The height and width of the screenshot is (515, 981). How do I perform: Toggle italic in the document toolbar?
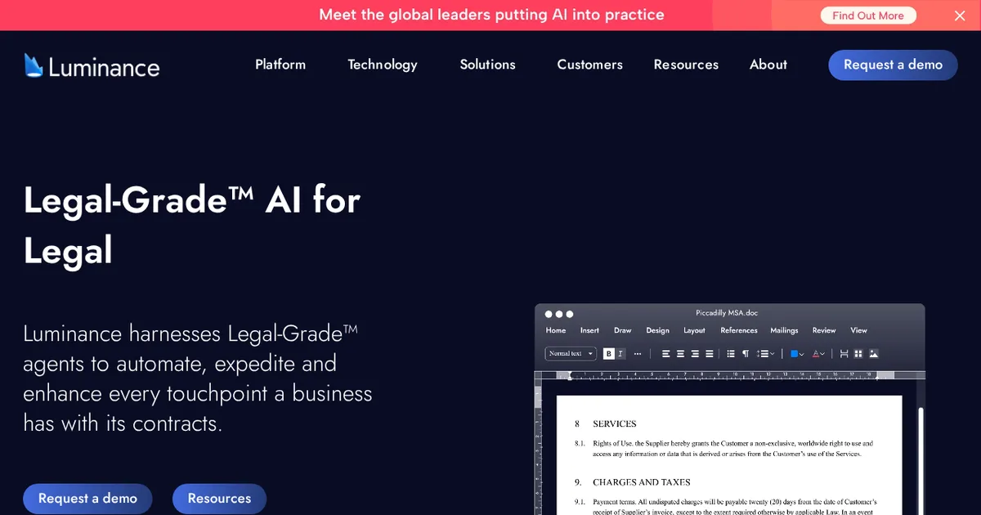coord(620,354)
